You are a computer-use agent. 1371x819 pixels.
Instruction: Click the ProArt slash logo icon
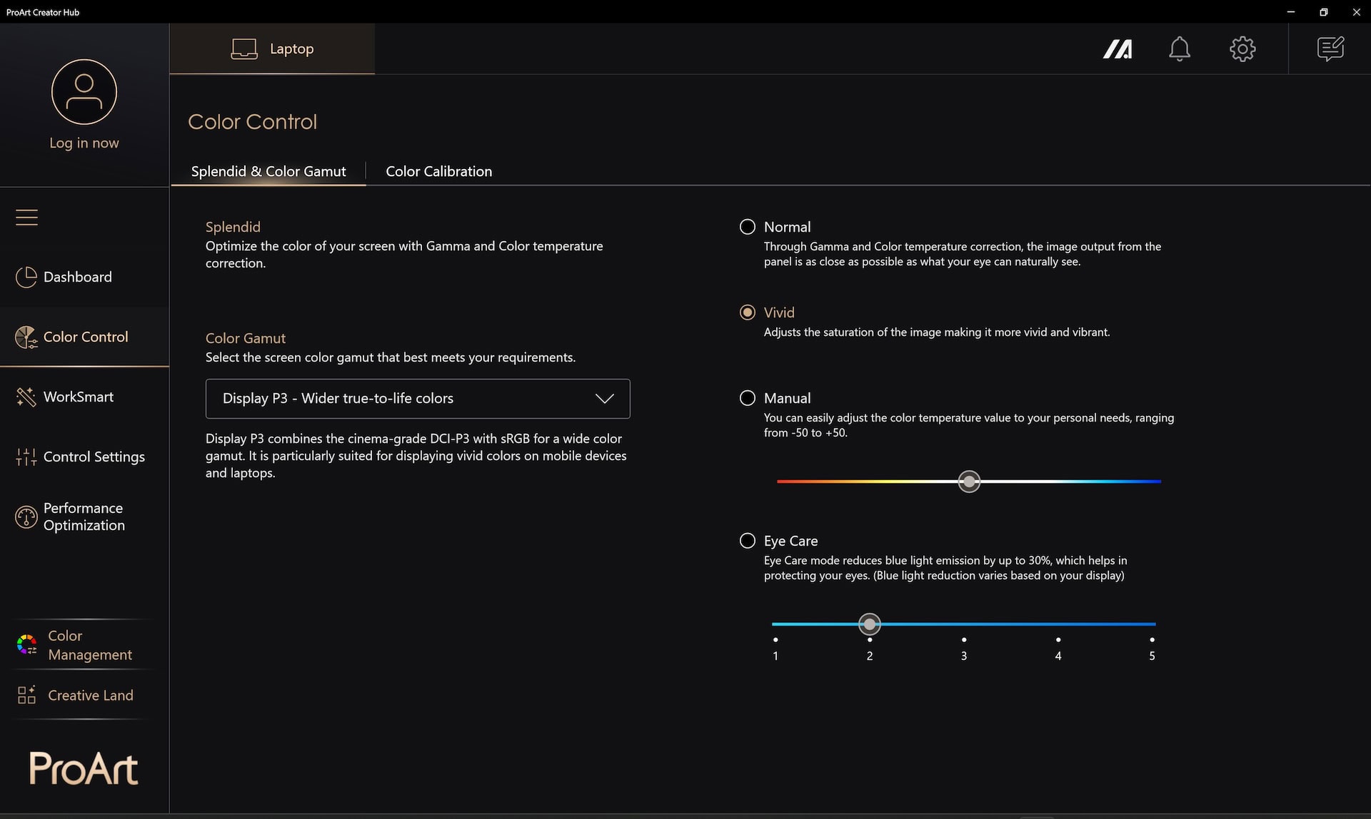(1118, 49)
